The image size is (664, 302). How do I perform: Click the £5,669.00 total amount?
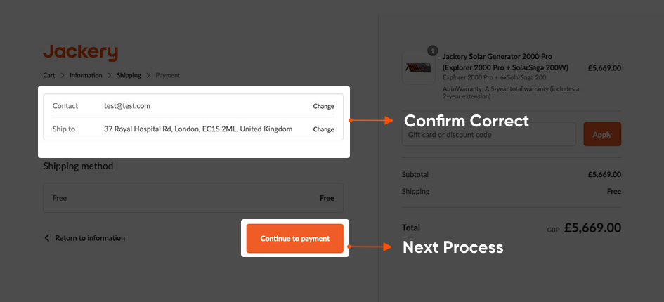(x=592, y=228)
